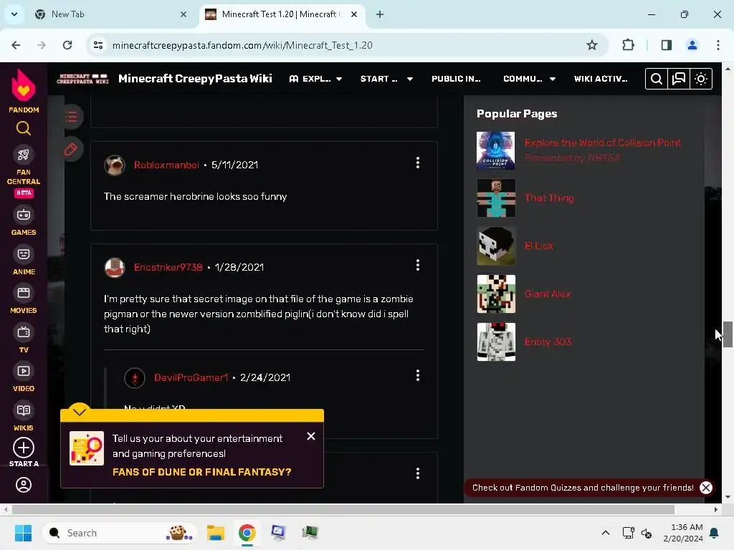This screenshot has height=550, width=734.
Task: Open Ericstriker9738 user profile link
Action: [x=168, y=267]
